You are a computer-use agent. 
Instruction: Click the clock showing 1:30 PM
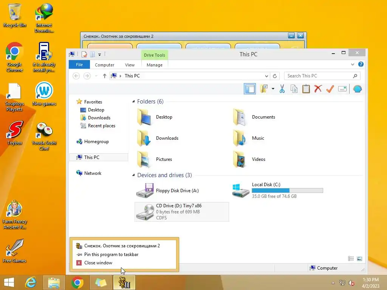tap(370, 280)
